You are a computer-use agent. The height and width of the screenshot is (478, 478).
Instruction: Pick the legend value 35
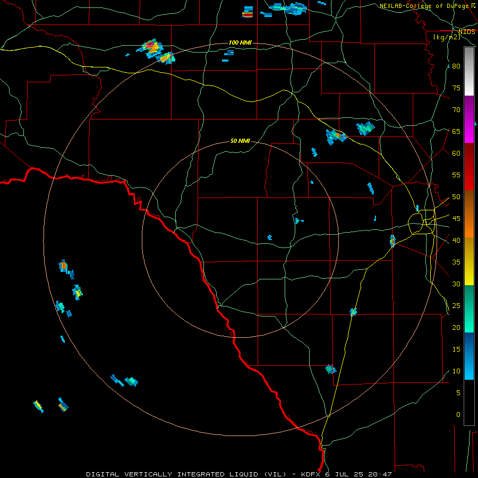pos(456,262)
